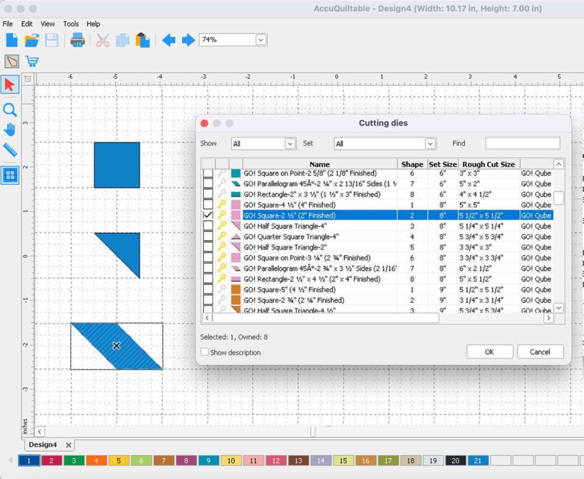584x479 pixels.
Task: Toggle the grid display tool
Action: point(10,175)
